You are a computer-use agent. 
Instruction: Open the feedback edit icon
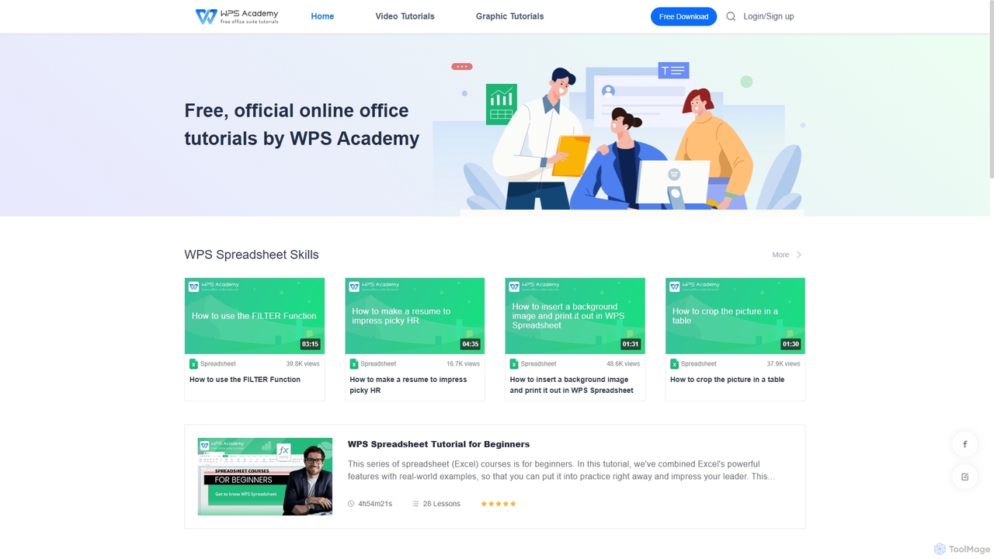click(965, 477)
